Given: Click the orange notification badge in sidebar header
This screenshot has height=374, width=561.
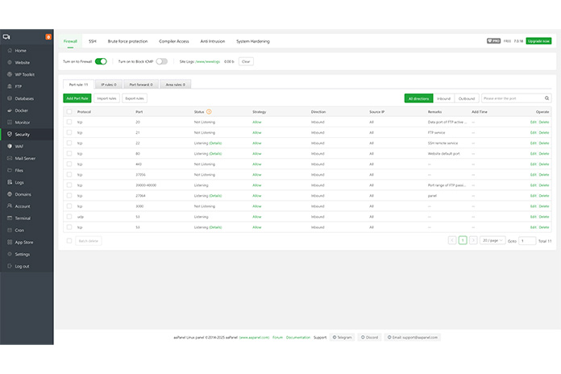Looking at the screenshot, I should 48,36.
